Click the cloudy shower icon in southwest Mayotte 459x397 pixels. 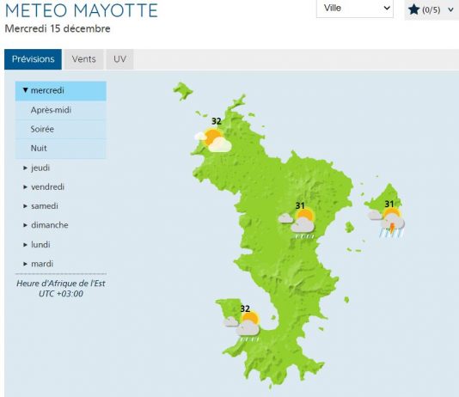tap(242, 327)
